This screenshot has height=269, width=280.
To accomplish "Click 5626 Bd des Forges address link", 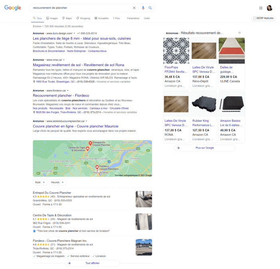I will click(58, 112).
